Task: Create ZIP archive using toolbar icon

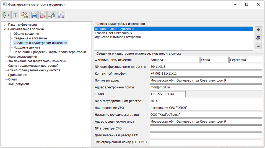Action: coord(61,15)
